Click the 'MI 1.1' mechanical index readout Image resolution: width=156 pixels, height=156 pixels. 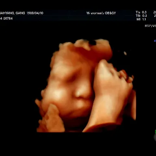pyautogui.click(x=141, y=19)
